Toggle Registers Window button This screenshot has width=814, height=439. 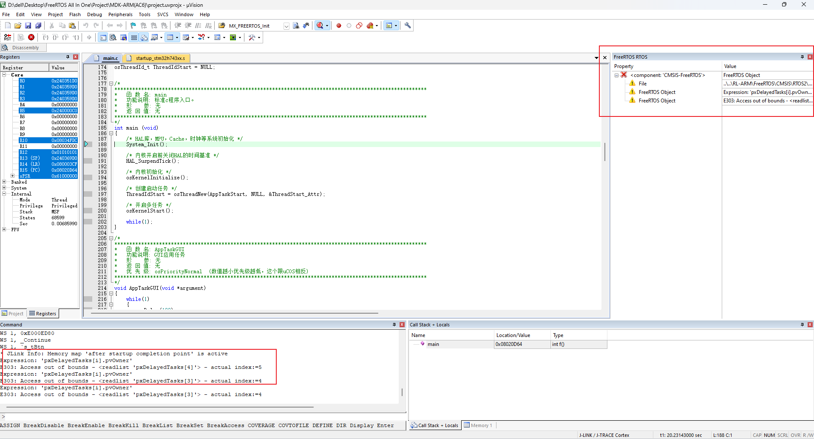(134, 37)
